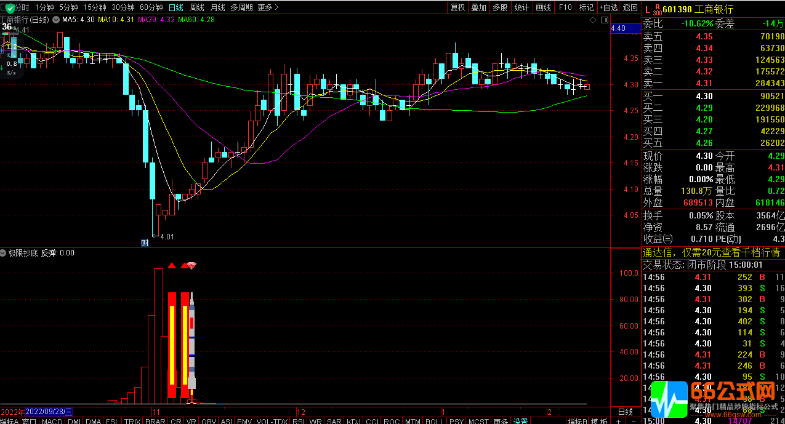This screenshot has height=424, width=785.
Task: Switch to the 指标B tab
Action: tap(577, 421)
